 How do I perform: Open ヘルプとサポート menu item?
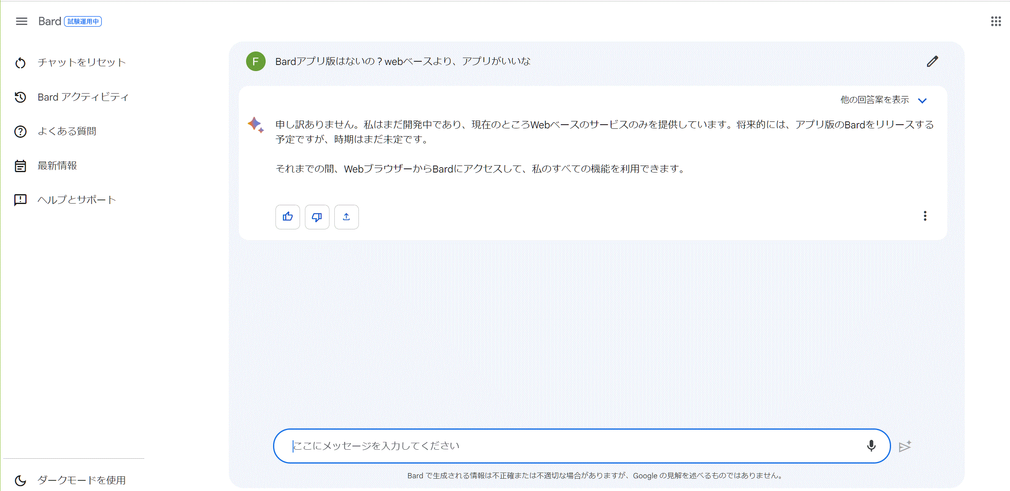coord(77,200)
